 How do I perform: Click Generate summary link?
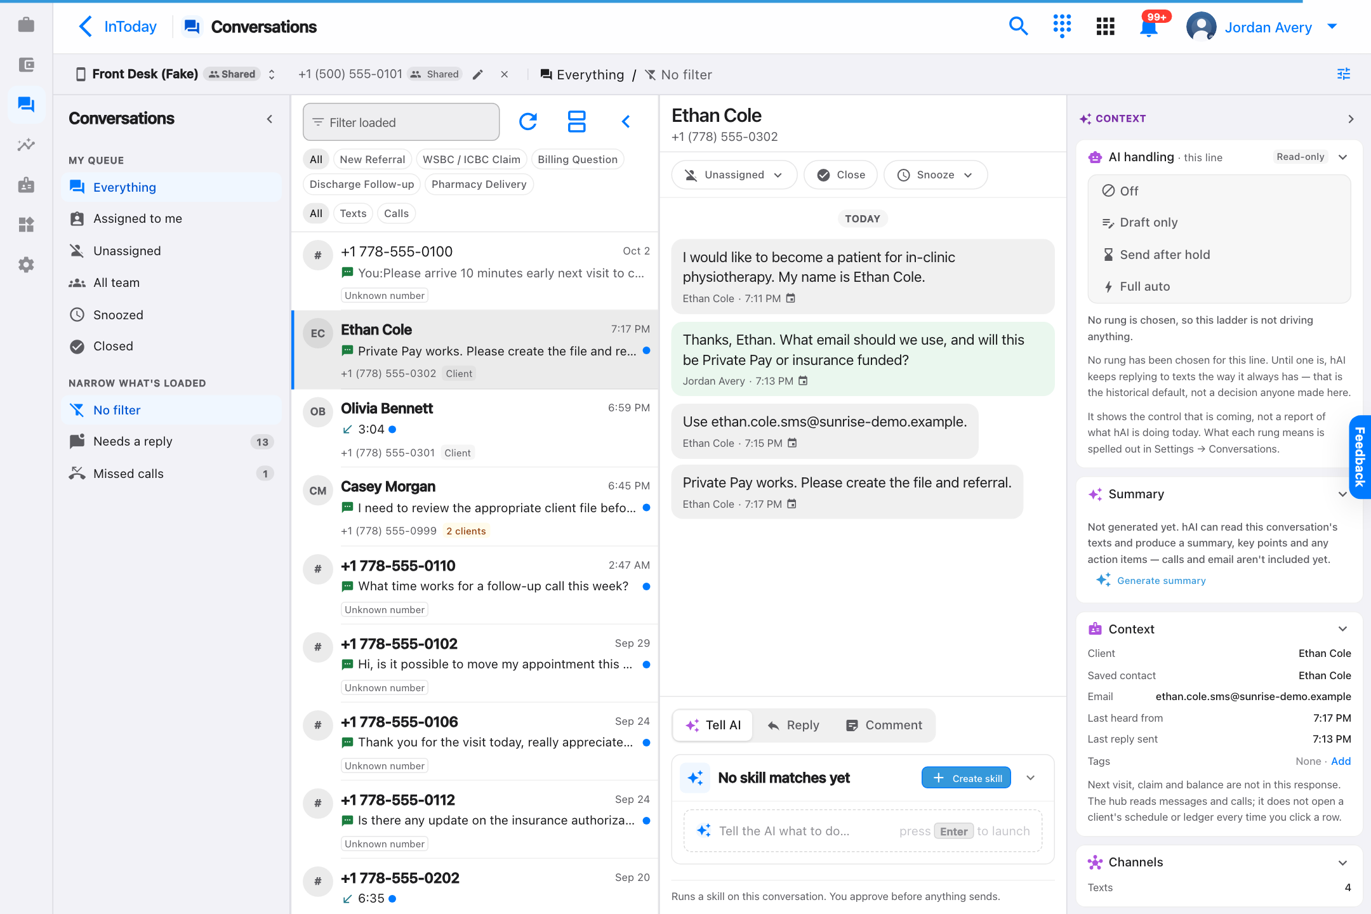(x=1151, y=580)
